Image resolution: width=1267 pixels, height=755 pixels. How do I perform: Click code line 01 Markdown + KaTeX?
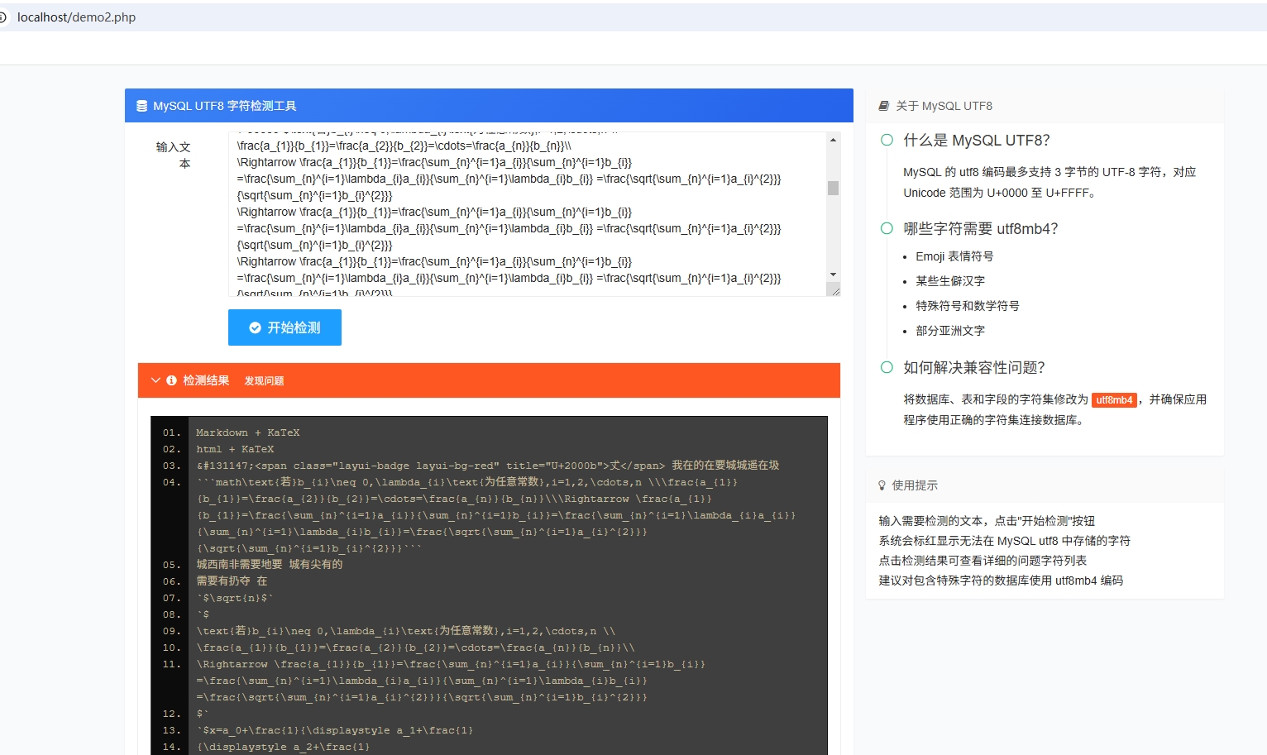(247, 432)
